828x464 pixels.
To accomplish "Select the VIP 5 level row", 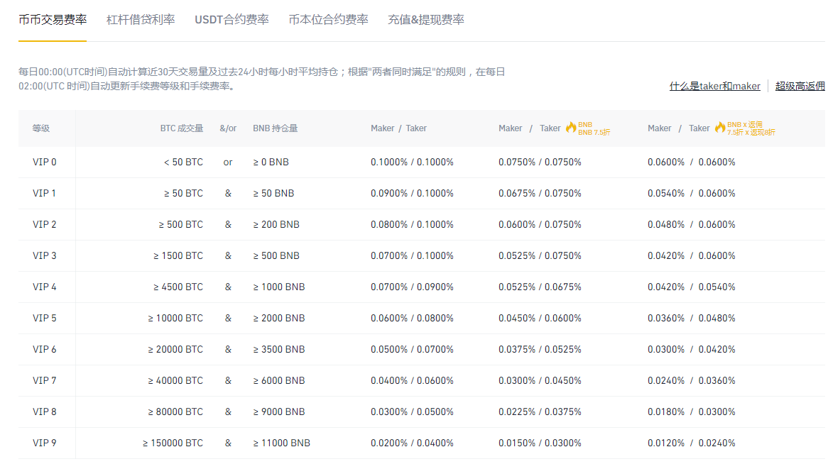I will tap(421, 319).
